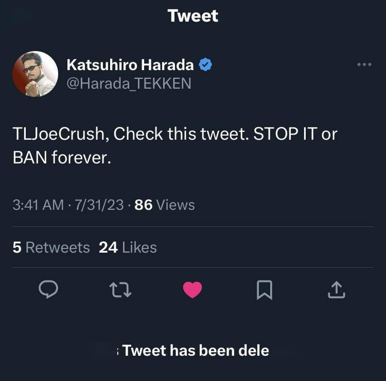Unlike the tweet via the pink heart
The height and width of the screenshot is (381, 386).
pos(192,291)
